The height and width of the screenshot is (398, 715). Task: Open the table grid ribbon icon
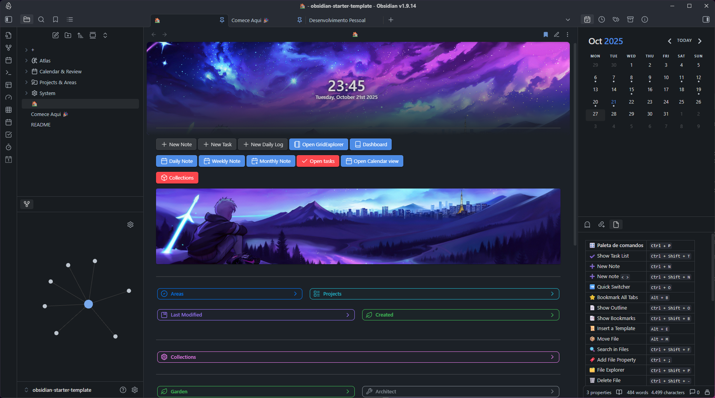tap(9, 110)
